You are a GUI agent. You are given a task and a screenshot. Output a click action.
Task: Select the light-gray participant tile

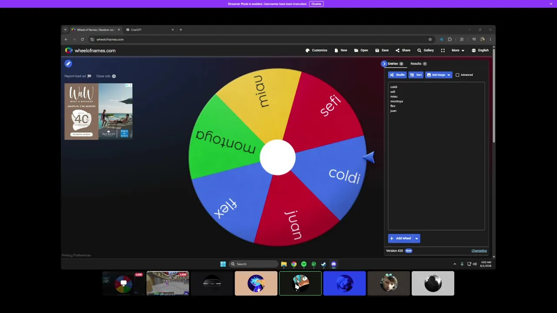click(x=433, y=283)
